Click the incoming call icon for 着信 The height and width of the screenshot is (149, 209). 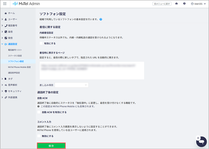pyautogui.click(x=6, y=32)
